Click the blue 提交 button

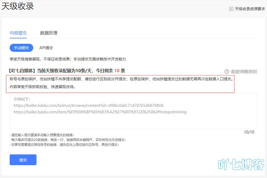click(x=23, y=160)
